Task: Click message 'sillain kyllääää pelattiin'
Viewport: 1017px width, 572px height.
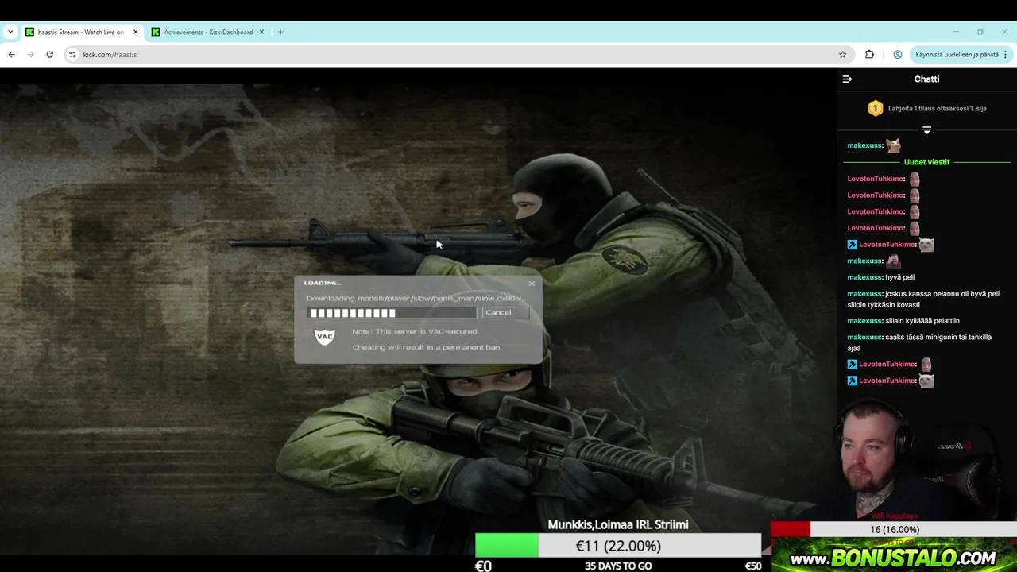Action: pyautogui.click(x=922, y=321)
